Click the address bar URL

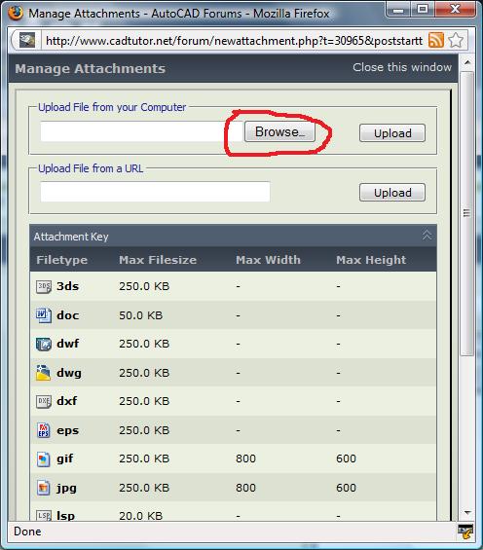pos(234,41)
